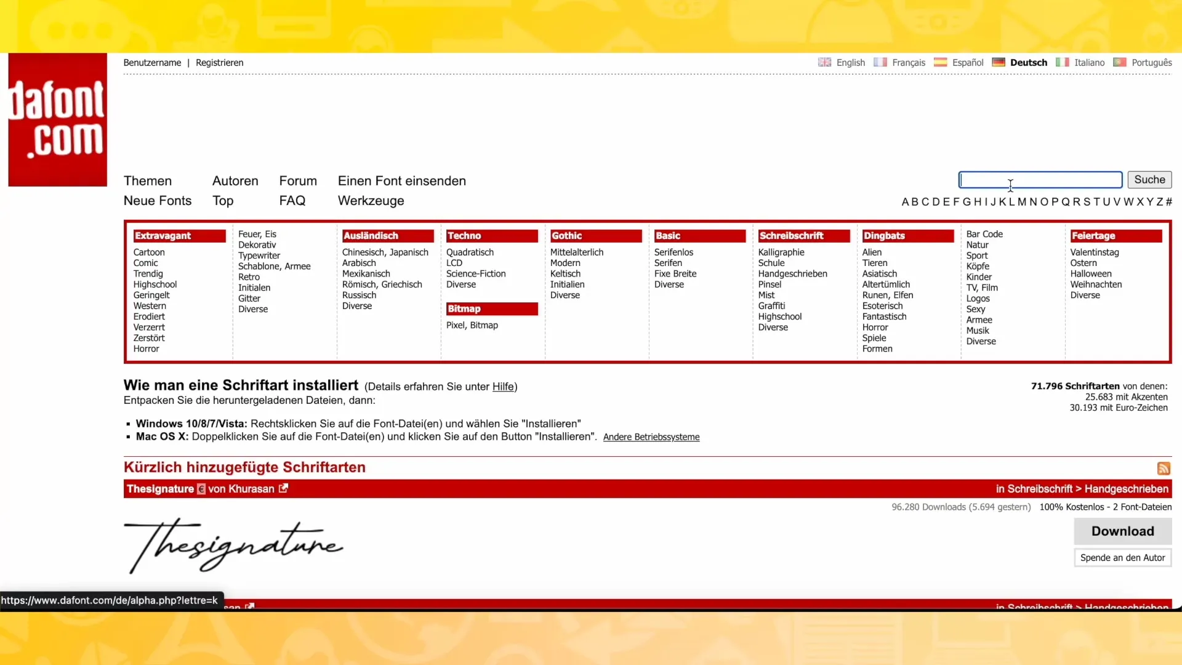Click the search input field

tap(1041, 179)
